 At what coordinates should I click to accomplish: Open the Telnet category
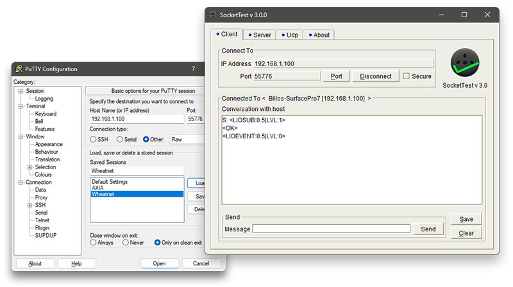click(42, 220)
